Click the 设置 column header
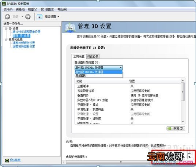The image size is (196, 167). coord(155,81)
